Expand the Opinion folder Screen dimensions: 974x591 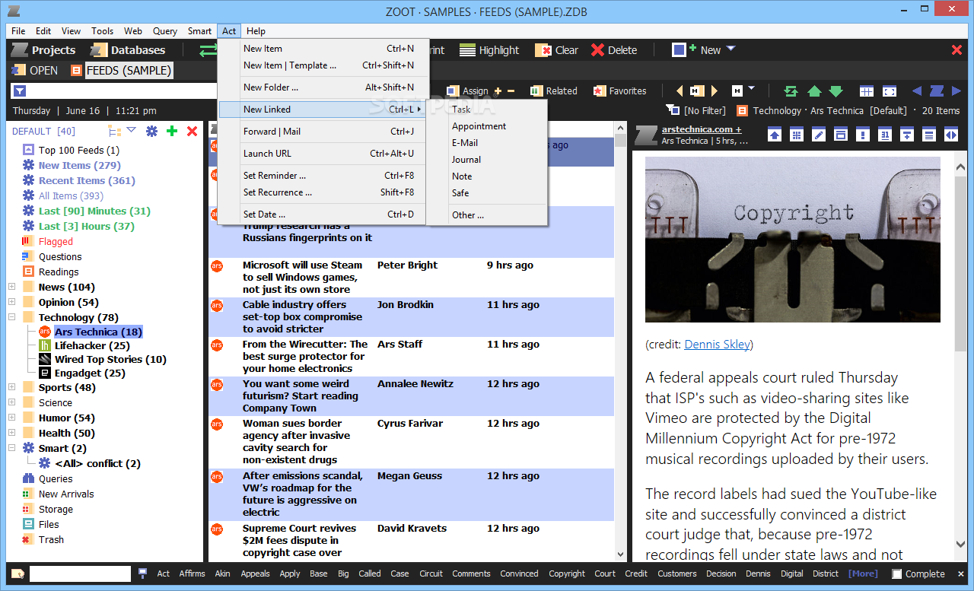pyautogui.click(x=12, y=302)
